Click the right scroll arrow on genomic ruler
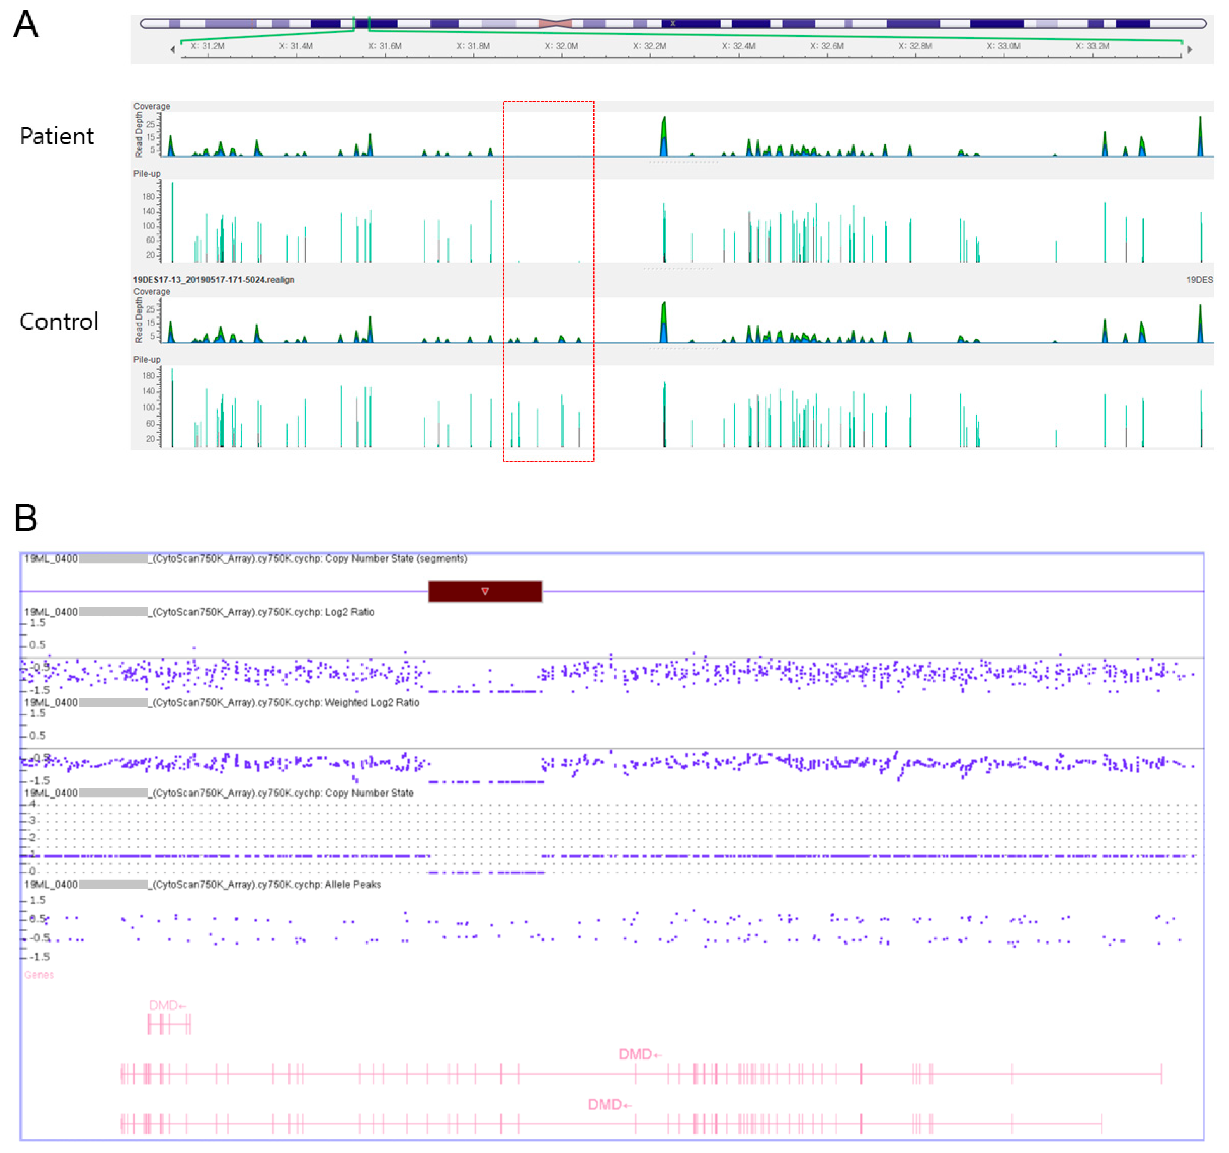The image size is (1229, 1153). (x=1189, y=49)
